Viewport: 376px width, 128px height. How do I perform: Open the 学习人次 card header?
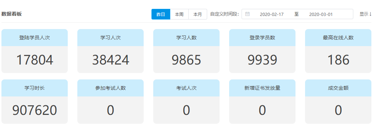tap(111, 38)
